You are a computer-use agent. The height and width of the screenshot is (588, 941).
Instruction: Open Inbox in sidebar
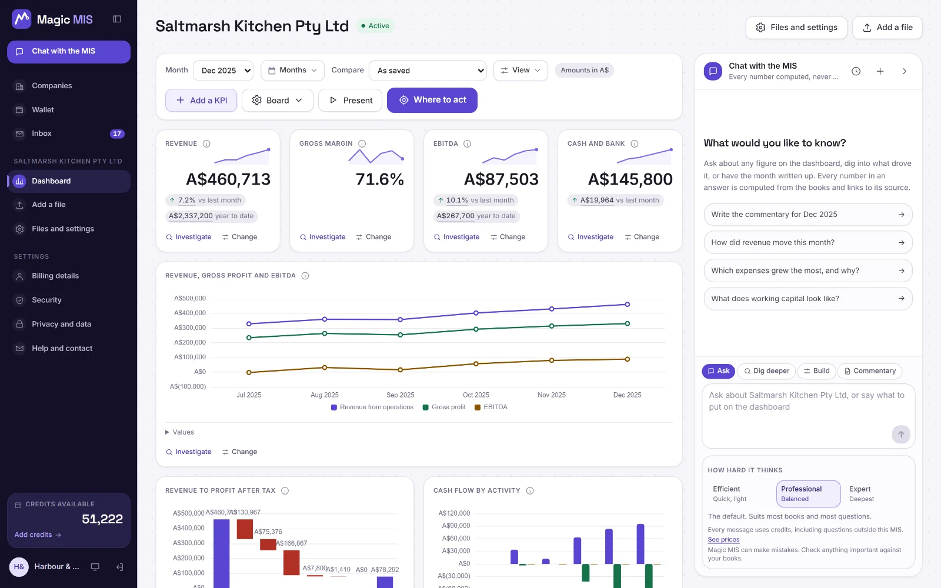click(69, 133)
